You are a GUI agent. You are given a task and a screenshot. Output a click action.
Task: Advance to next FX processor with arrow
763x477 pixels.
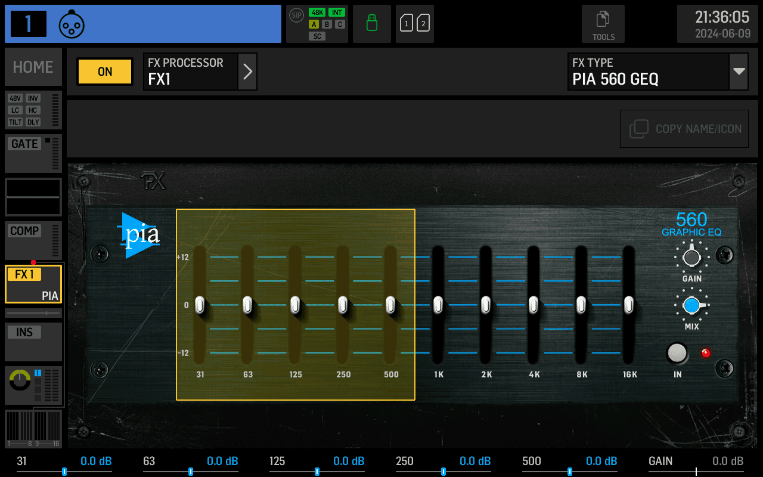pos(248,72)
